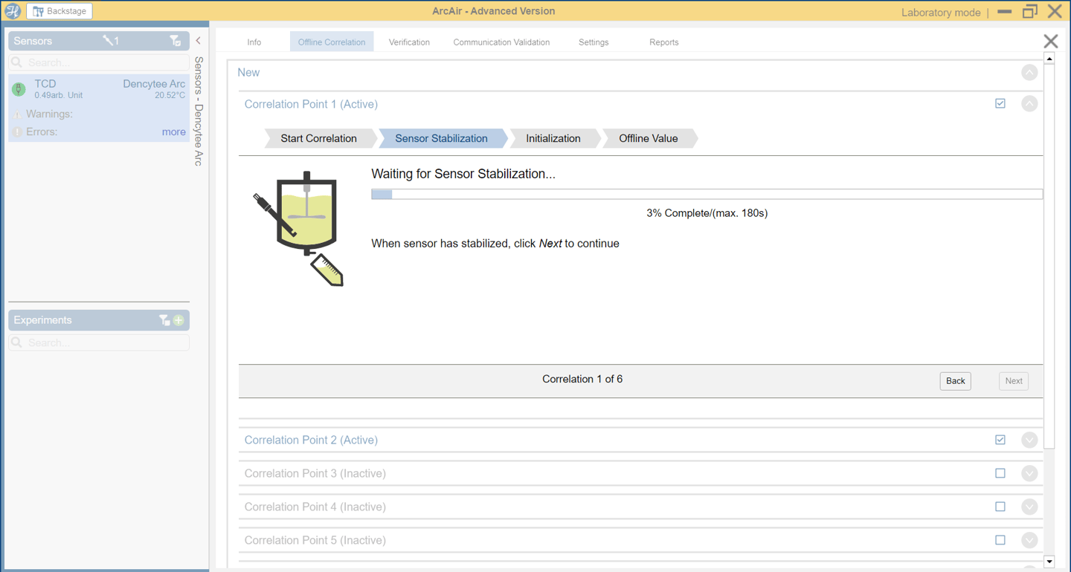Click the Correlation Point 2 (Active) title
This screenshot has height=572, width=1071.
[x=311, y=440]
